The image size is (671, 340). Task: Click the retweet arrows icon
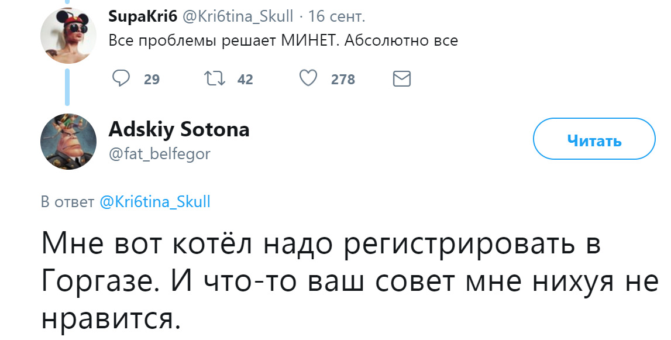[215, 79]
